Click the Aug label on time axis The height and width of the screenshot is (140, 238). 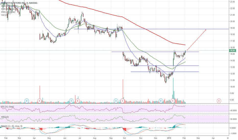(x=94, y=138)
